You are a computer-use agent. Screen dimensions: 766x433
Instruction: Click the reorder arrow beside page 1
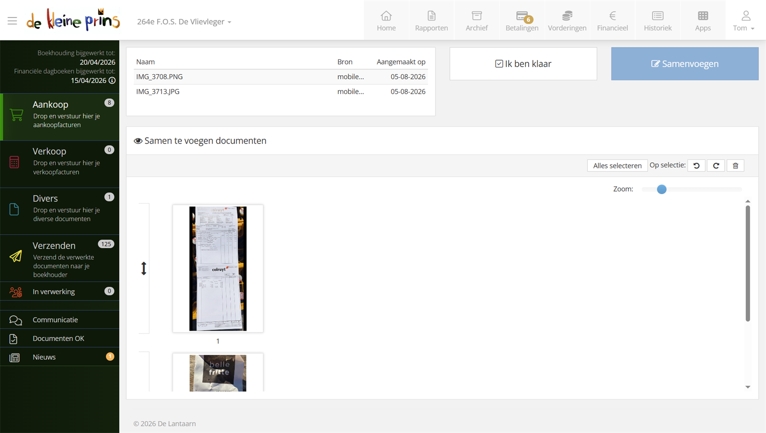pyautogui.click(x=144, y=268)
